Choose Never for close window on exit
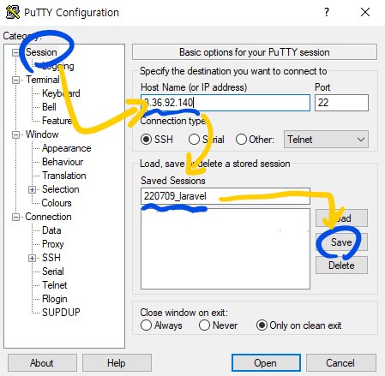The image size is (385, 376). click(204, 325)
